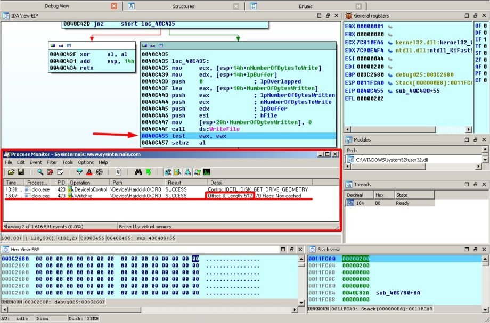This screenshot has height=323, width=490.
Task: Open the Process Tree icon in toolbar
Action: click(118, 172)
